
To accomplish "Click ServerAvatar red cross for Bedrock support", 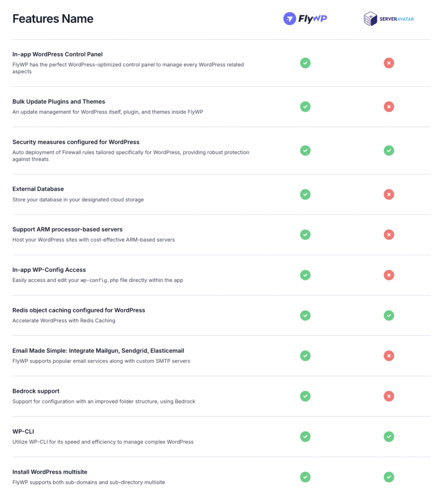I will pos(389,396).
